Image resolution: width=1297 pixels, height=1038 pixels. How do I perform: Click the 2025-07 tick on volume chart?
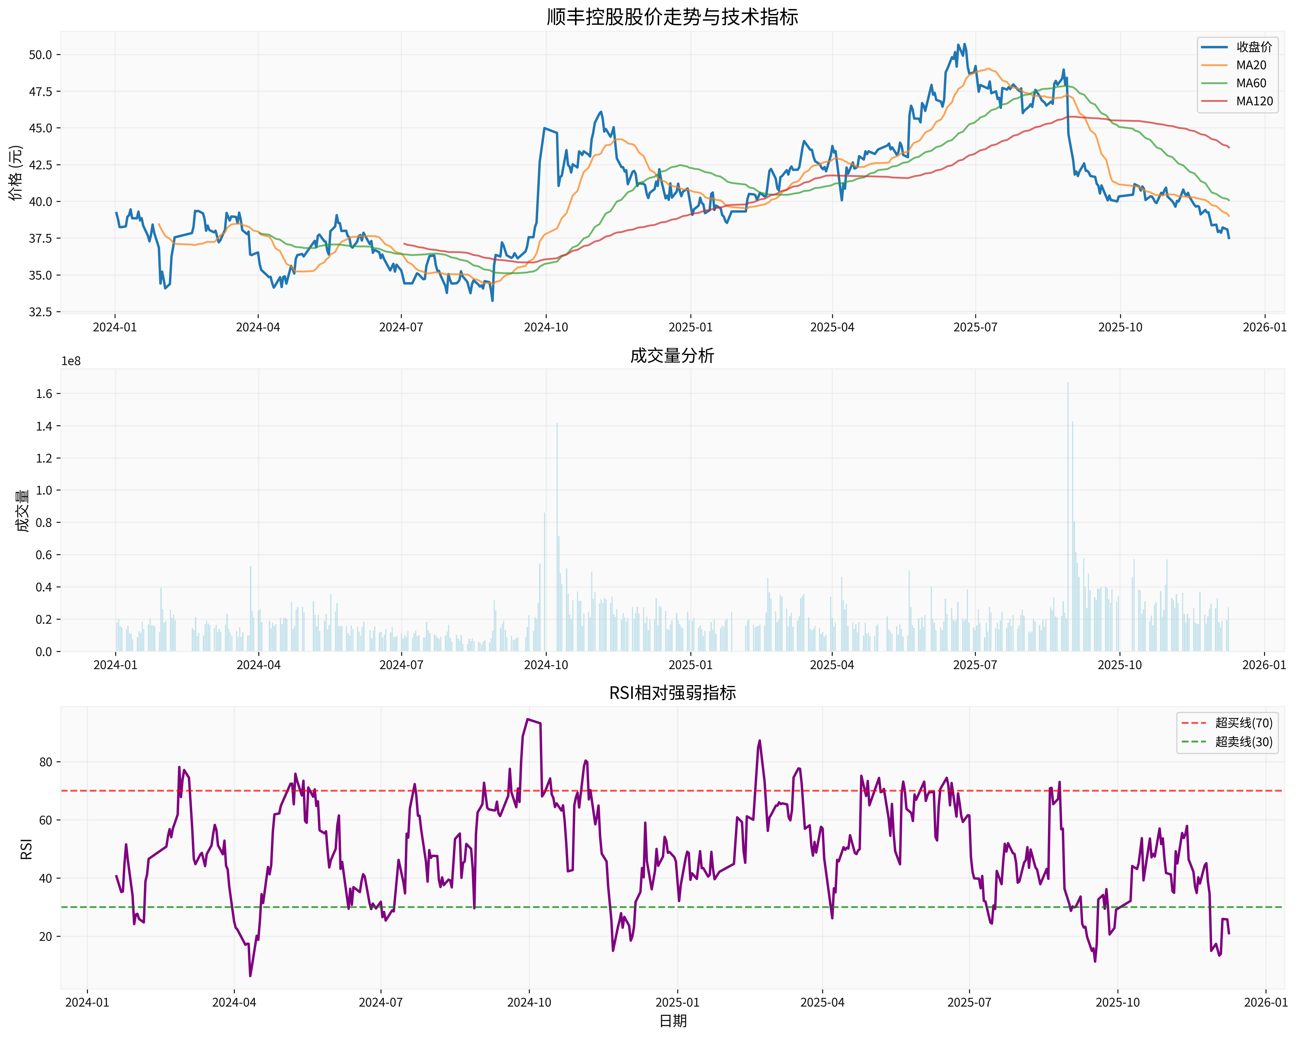click(x=975, y=665)
